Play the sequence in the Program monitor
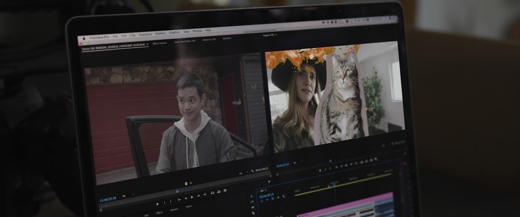 [x=346, y=165]
